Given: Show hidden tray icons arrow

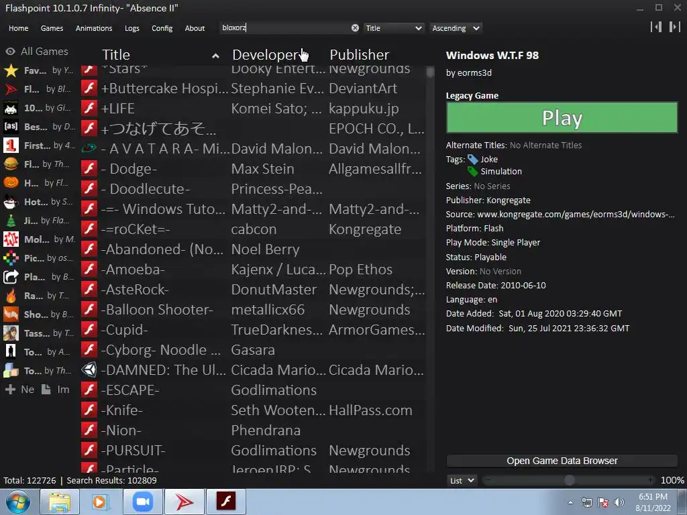Looking at the screenshot, I should pos(570,502).
